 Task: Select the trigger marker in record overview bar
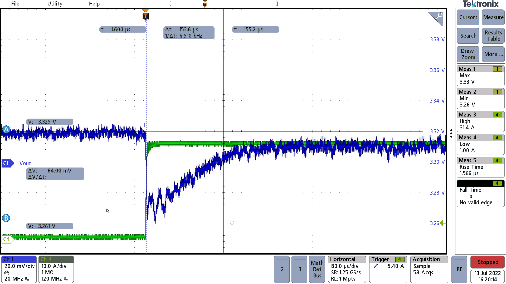(x=205, y=4)
